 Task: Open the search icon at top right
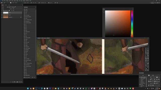click(x=155, y=3)
